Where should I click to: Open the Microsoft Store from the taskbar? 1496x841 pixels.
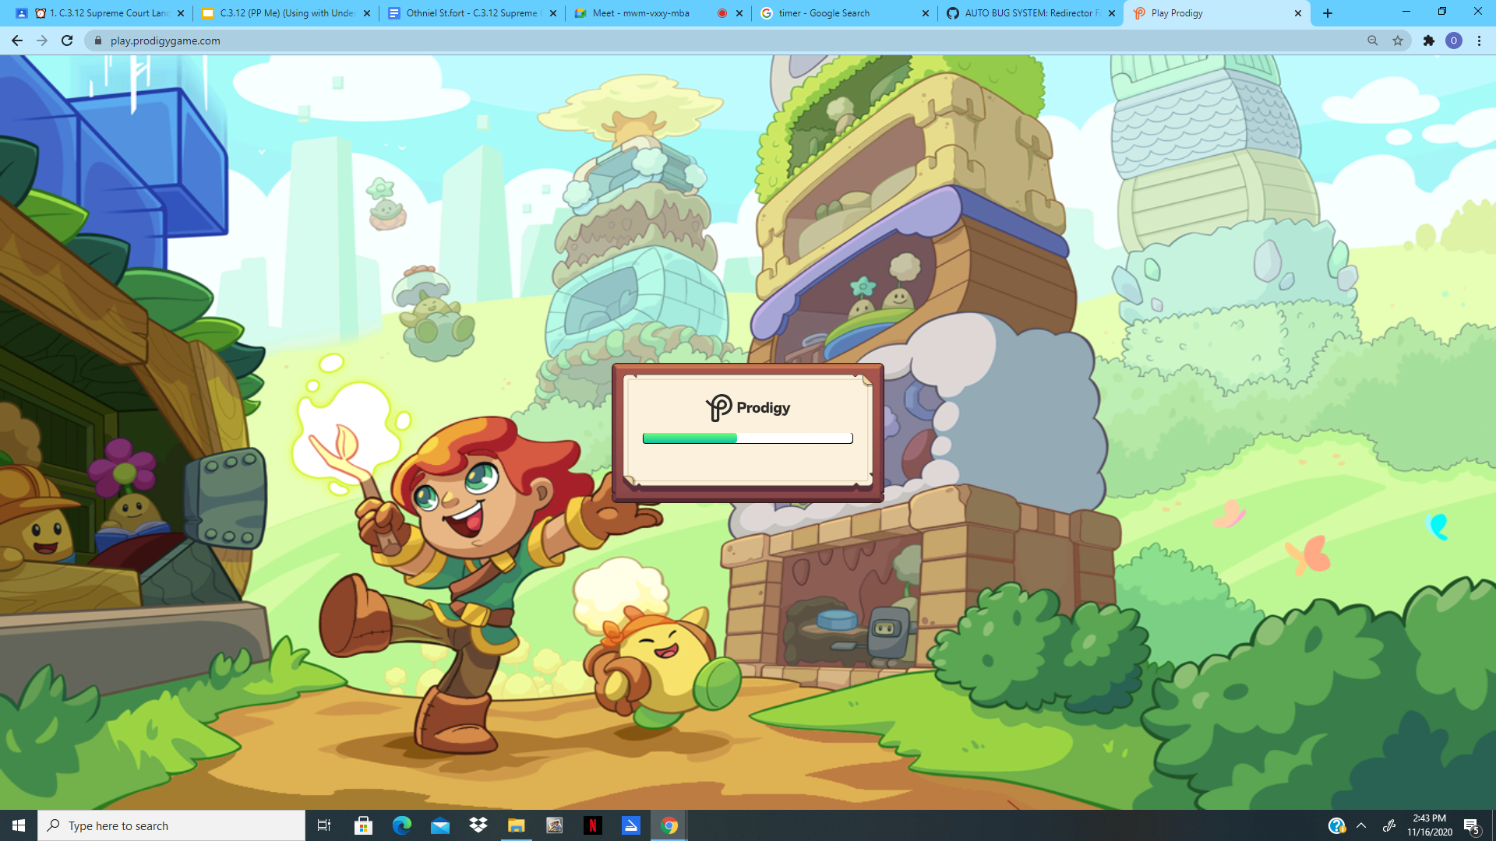[363, 825]
